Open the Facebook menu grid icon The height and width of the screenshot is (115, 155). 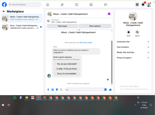137,5
